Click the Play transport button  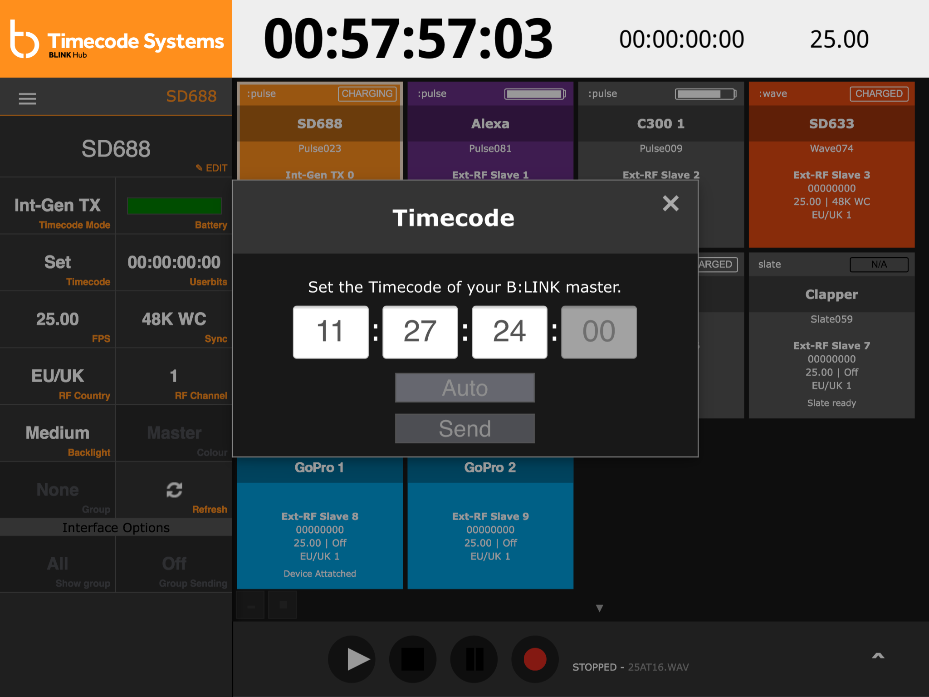click(x=352, y=659)
